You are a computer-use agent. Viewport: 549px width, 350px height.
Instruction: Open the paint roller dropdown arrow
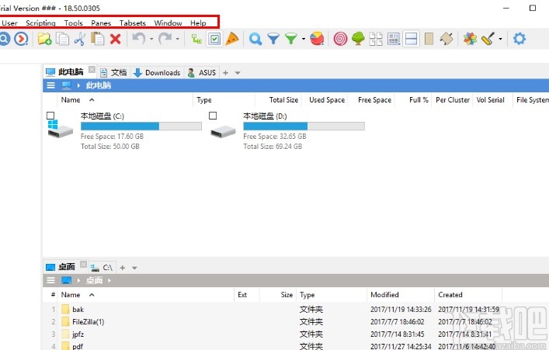(500, 39)
